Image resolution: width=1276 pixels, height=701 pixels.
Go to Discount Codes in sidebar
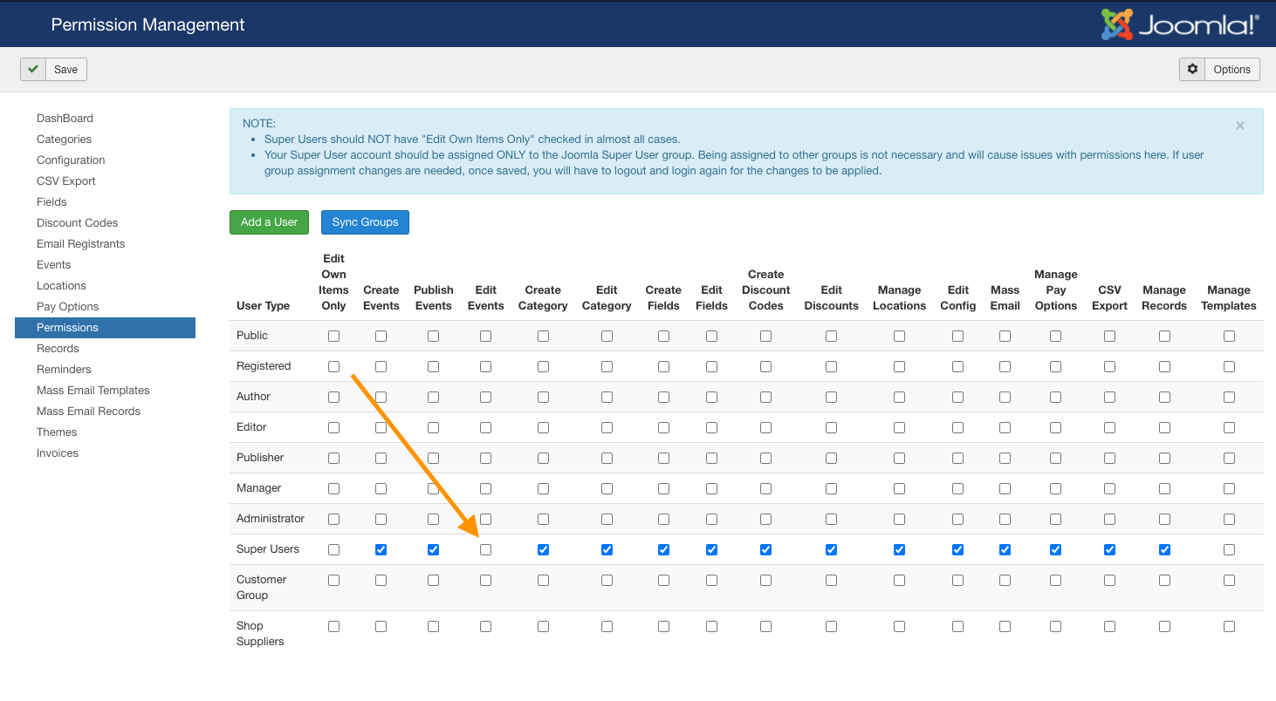[77, 223]
